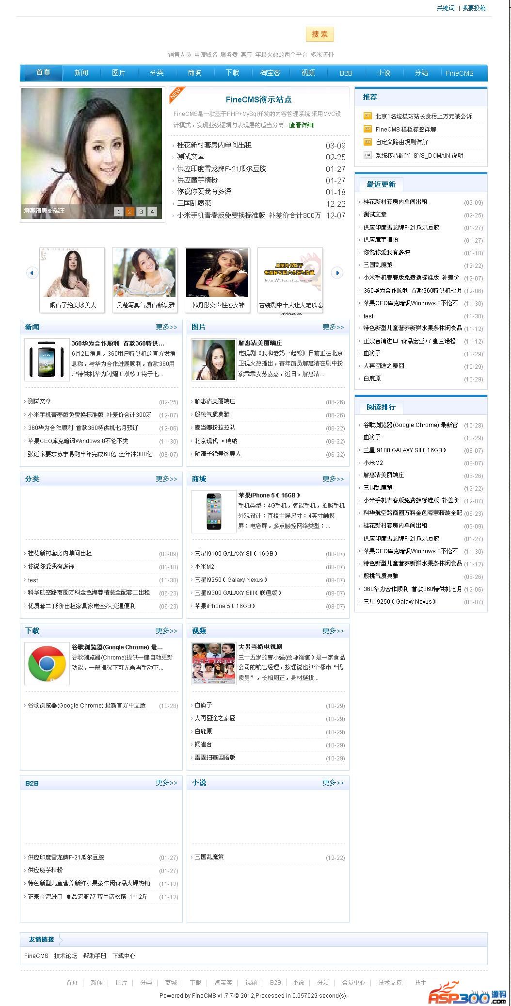
Task: Open the 我要投稿 link at top
Action: 474,8
